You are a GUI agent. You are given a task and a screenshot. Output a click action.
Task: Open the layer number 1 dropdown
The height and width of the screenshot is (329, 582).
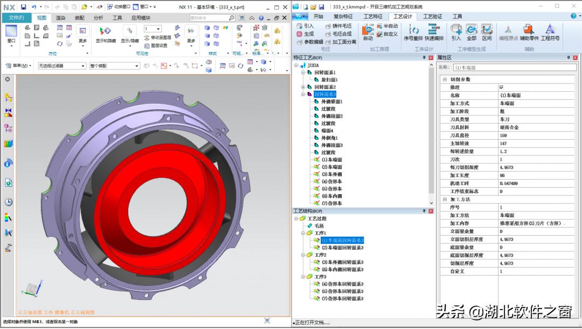[153, 29]
